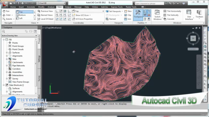Open the Home ribbon tab

pos(13,7)
